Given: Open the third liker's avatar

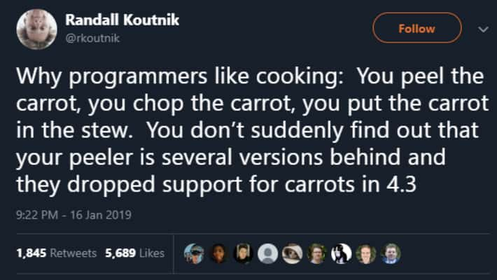Looking at the screenshot, I should (x=243, y=253).
